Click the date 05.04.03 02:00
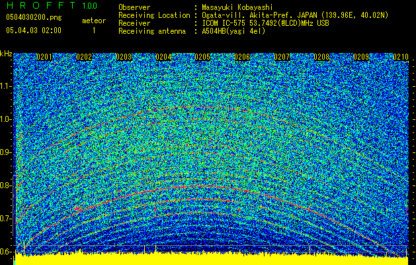416x265 pixels. tap(34, 30)
